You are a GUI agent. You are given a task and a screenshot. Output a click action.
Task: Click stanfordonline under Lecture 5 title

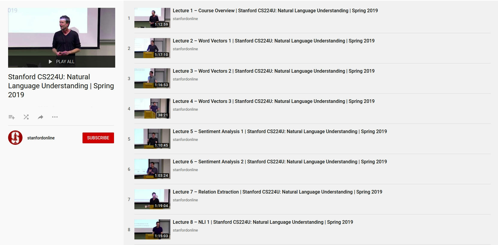185,139
